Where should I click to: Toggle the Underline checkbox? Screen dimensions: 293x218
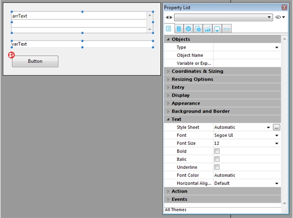point(217,167)
